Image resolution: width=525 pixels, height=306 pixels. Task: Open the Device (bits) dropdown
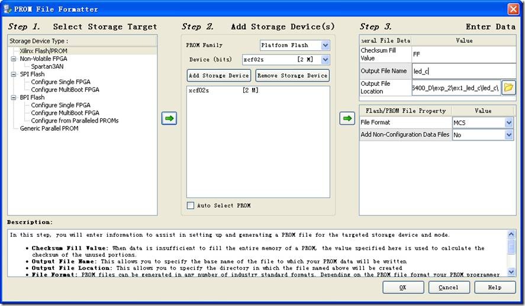(325, 59)
